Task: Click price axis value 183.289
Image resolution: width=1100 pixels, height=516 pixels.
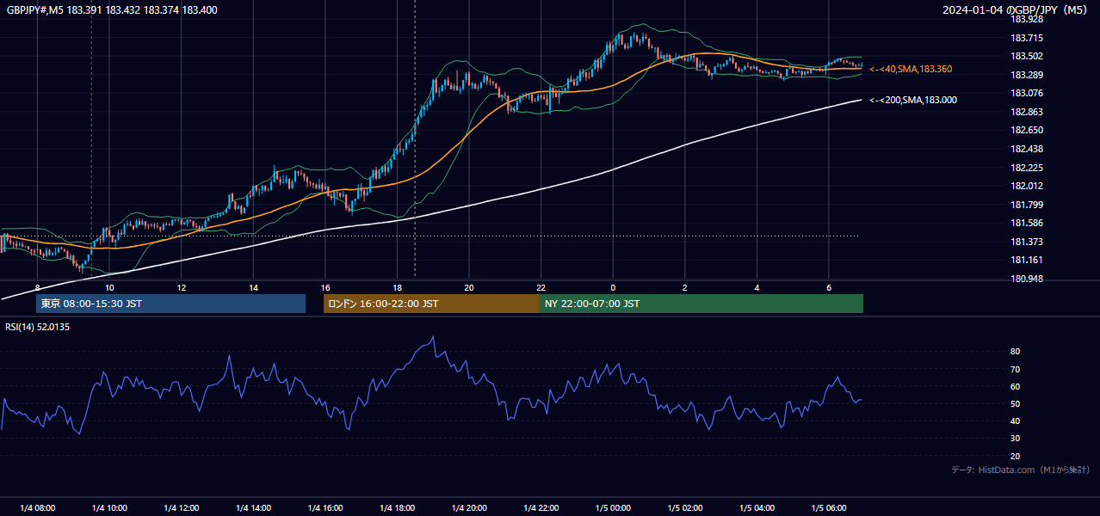Action: pyautogui.click(x=1027, y=75)
